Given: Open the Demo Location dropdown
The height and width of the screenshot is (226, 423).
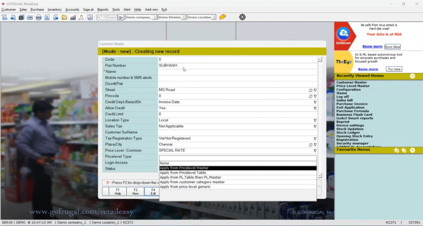Looking at the screenshot, I should pyautogui.click(x=214, y=17).
